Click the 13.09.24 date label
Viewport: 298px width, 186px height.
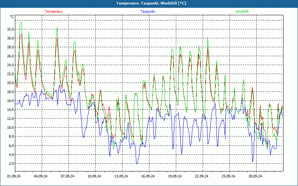(x=121, y=176)
